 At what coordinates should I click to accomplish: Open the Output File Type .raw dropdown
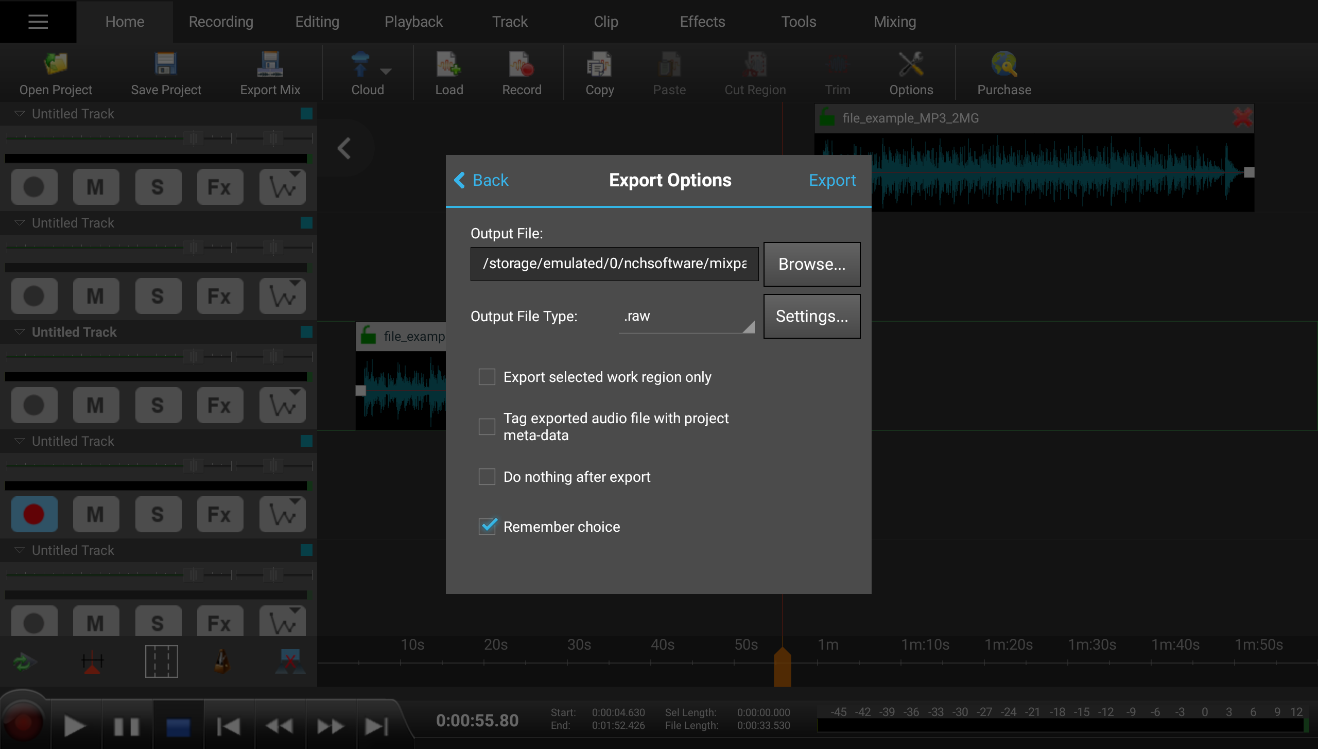point(686,317)
